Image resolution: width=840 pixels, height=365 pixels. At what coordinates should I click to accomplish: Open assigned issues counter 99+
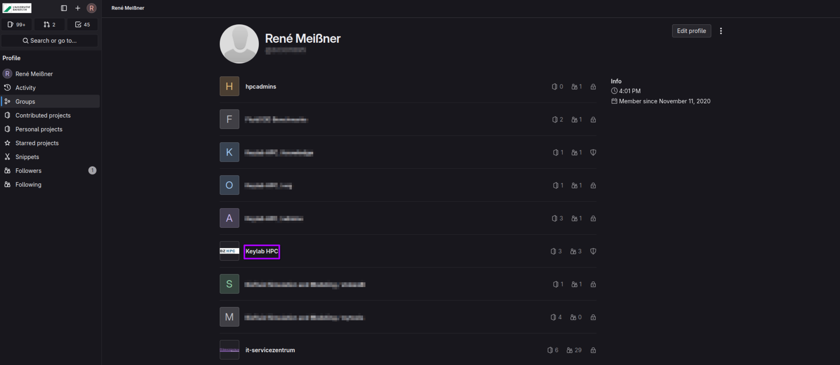pos(17,24)
